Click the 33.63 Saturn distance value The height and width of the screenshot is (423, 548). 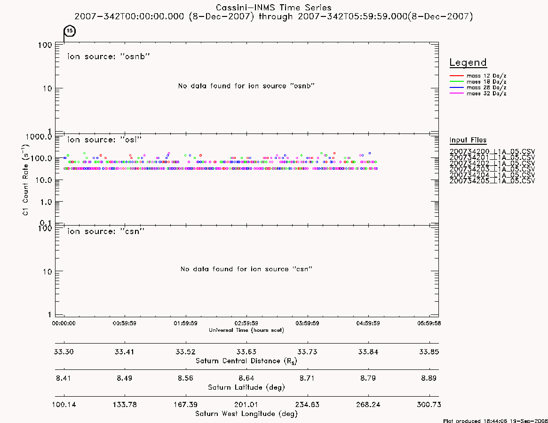246,352
